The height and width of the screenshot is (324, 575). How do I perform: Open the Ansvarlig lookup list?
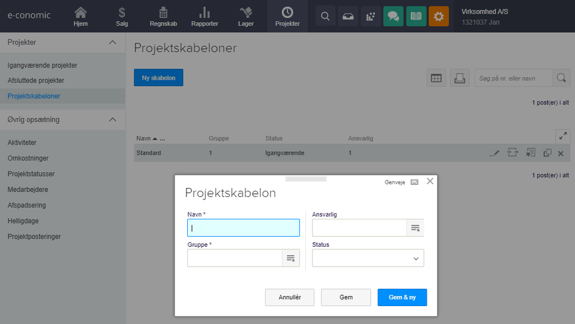click(415, 228)
